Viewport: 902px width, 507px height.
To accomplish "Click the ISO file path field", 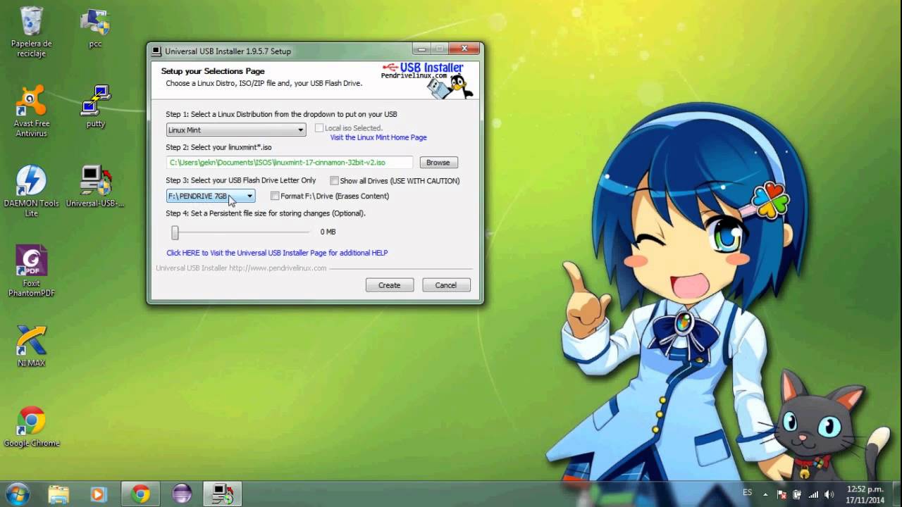I will coord(290,163).
